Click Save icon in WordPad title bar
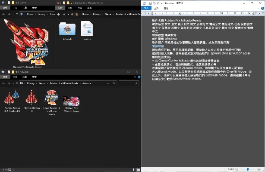 click(150, 3)
